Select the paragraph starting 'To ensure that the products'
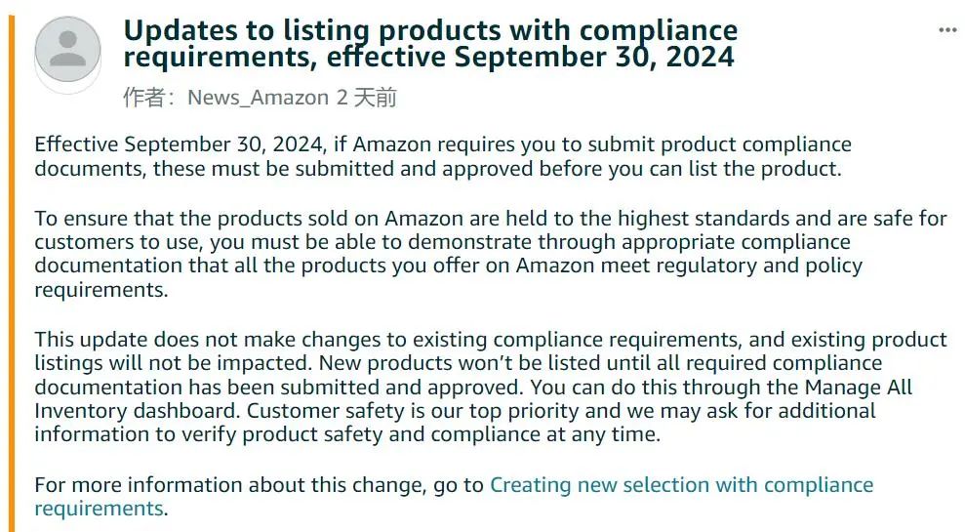965x532 pixels. [x=491, y=254]
